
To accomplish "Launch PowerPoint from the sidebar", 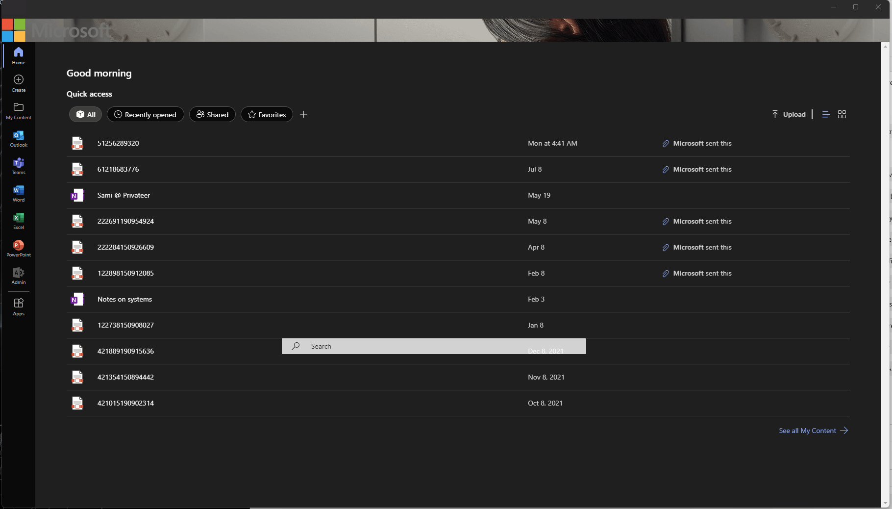I will click(19, 248).
